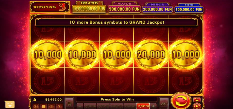Select the 8,000.00 bet value
233x109 pixels.
[x=117, y=106]
